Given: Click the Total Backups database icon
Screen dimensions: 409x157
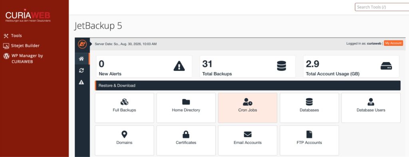Looking at the screenshot, I should (282, 66).
